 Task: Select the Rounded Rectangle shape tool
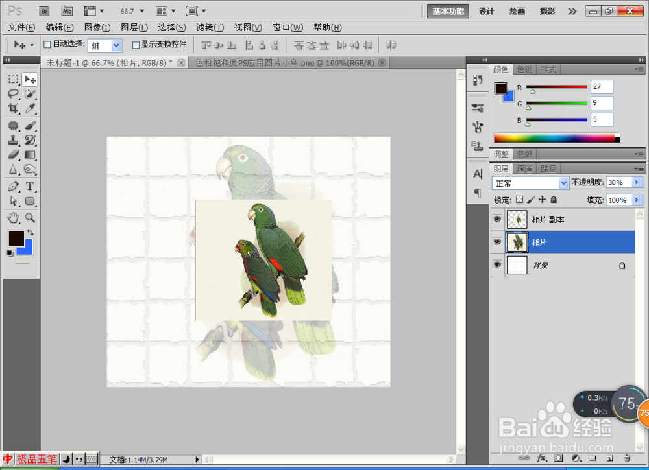30,202
